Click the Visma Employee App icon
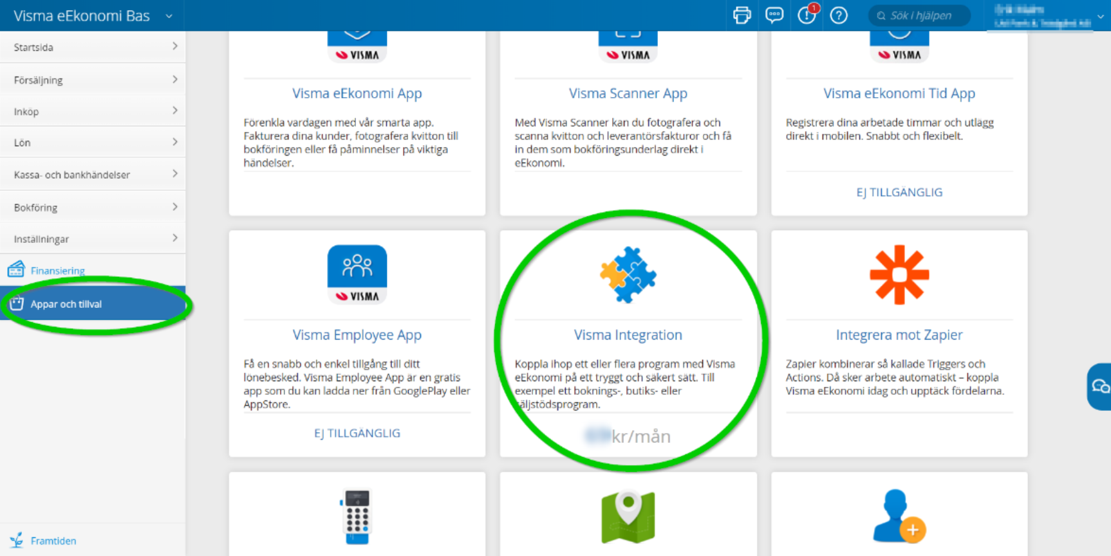Screen dimensions: 1111x556 [357, 274]
